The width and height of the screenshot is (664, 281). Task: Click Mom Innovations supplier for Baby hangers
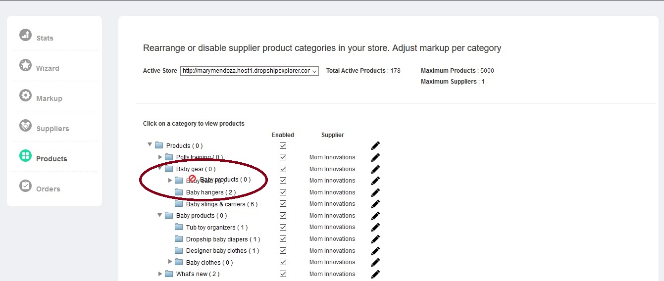point(332,192)
